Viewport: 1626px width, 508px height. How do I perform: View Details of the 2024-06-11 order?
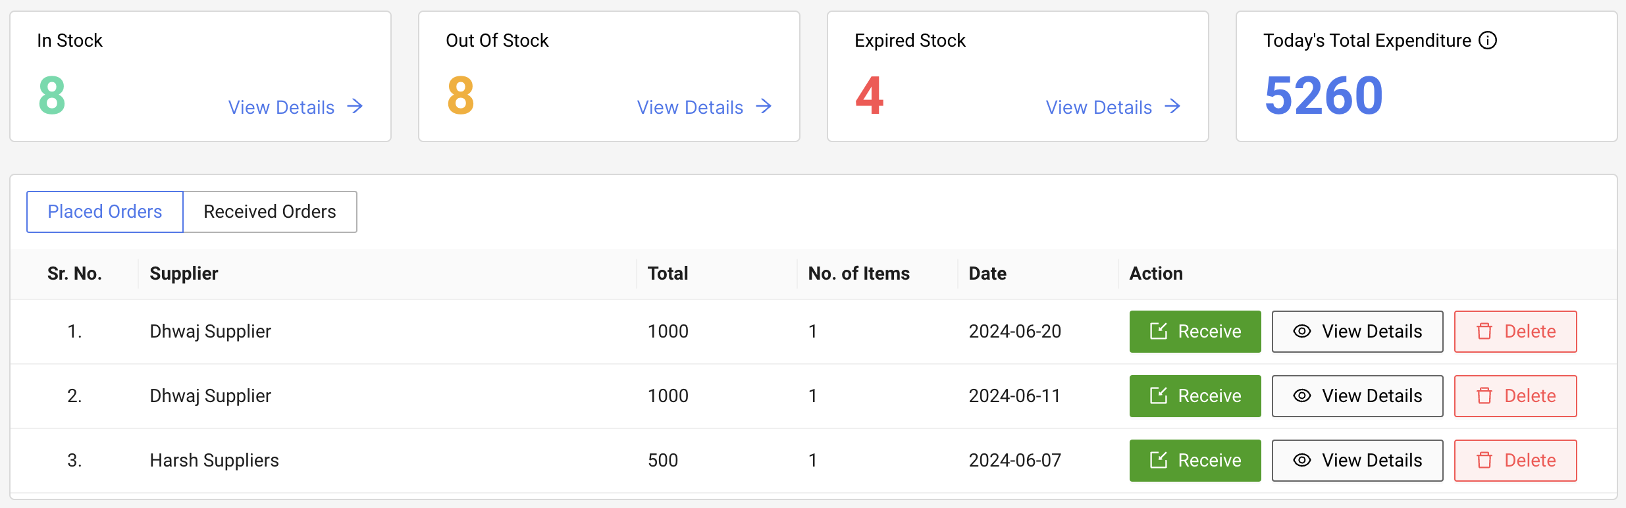pyautogui.click(x=1357, y=396)
